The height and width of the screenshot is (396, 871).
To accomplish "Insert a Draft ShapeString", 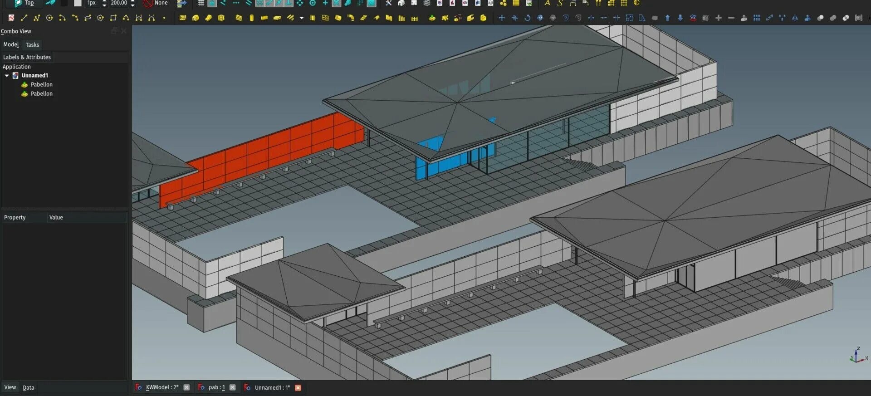I will tap(560, 3).
